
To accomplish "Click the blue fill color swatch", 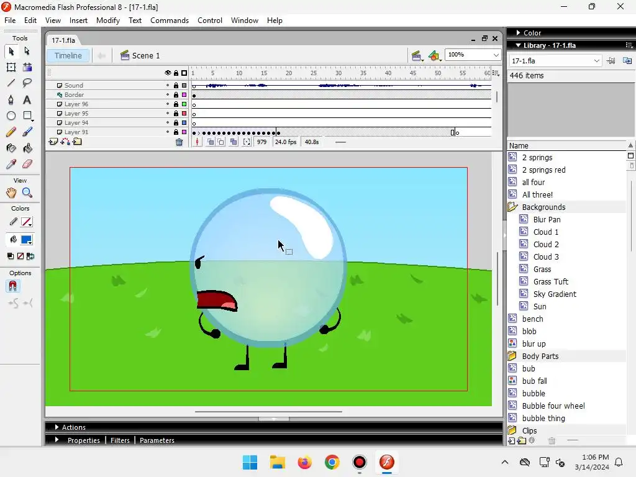I will pos(26,240).
